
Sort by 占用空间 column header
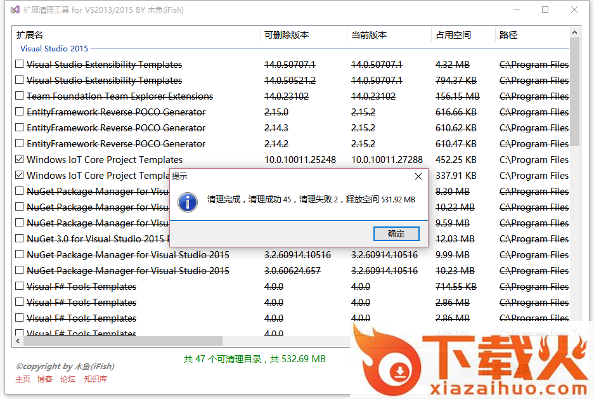463,35
